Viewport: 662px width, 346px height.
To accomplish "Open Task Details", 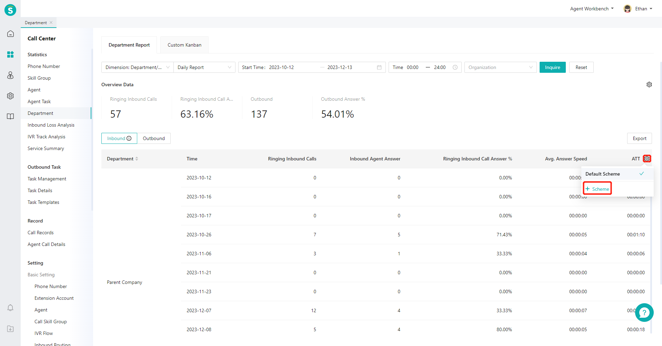I will point(40,190).
